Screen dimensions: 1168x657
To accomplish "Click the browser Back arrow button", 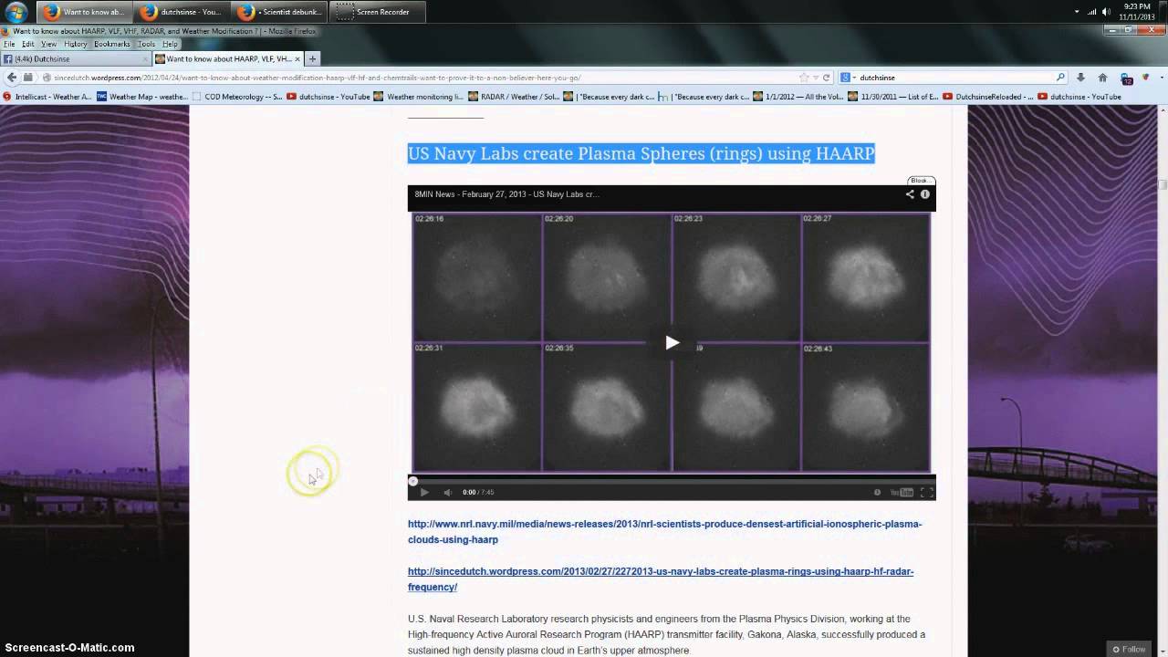I will tap(11, 78).
